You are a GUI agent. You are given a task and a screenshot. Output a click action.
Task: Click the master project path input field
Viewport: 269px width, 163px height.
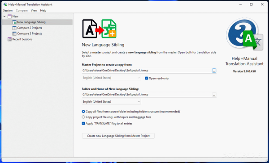147,71
